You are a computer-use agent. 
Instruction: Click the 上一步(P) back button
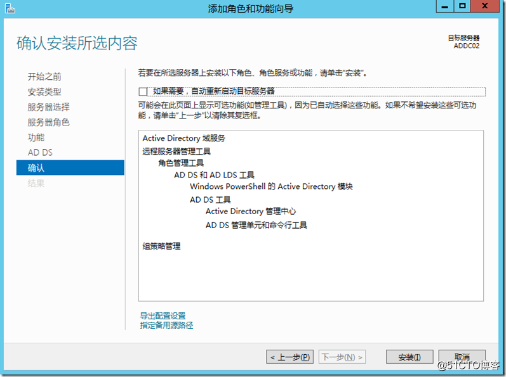coord(290,357)
